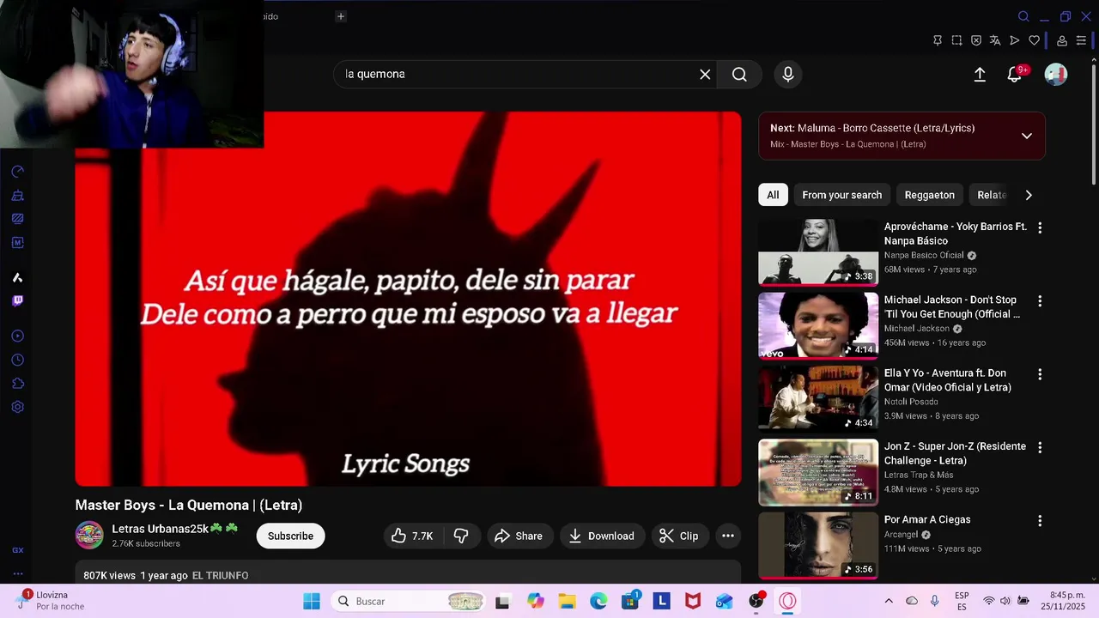
Task: Clear the search box with X
Action: (x=705, y=75)
